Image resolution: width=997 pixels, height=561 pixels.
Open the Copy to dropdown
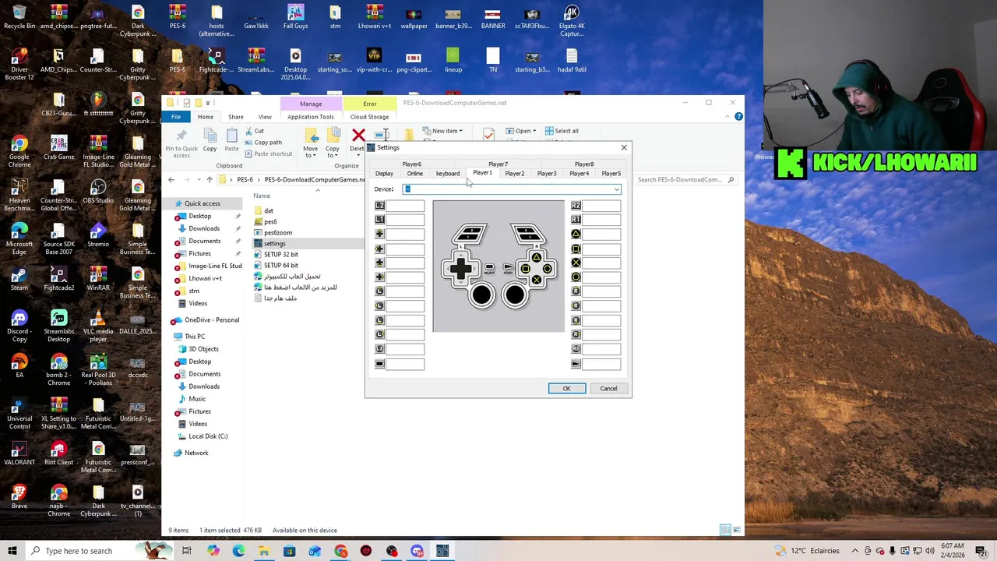pos(333,143)
